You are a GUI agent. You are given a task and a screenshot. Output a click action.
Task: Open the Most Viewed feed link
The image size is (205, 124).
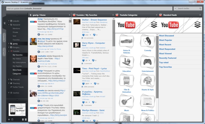(165, 53)
